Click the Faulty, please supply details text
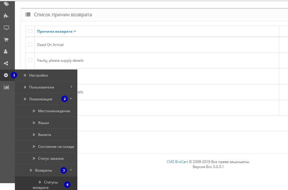 [x=60, y=61]
